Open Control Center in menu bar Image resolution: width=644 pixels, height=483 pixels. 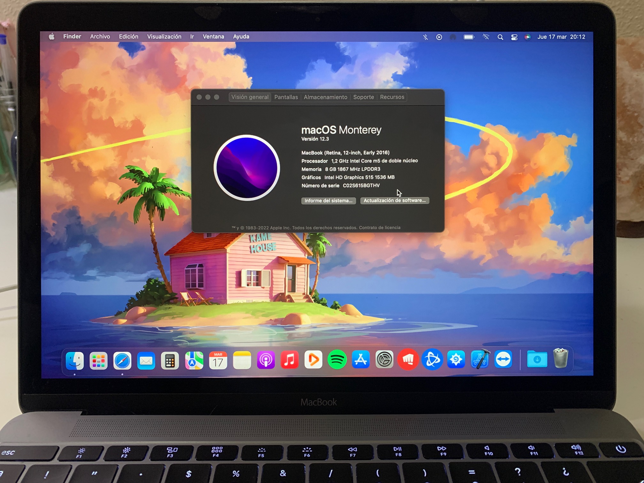coord(514,37)
